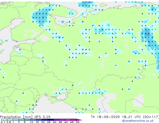The width and height of the screenshot is (159, 123).
Task: Click the legend label '40'
Action: [x=66, y=122]
